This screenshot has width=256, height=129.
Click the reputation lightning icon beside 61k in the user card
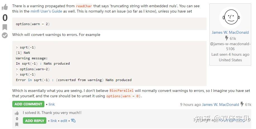(x=226, y=38)
